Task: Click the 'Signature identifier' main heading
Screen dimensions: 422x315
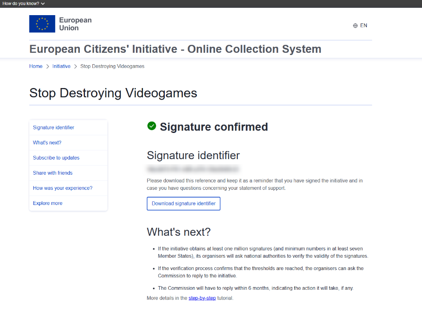Action: coord(193,155)
